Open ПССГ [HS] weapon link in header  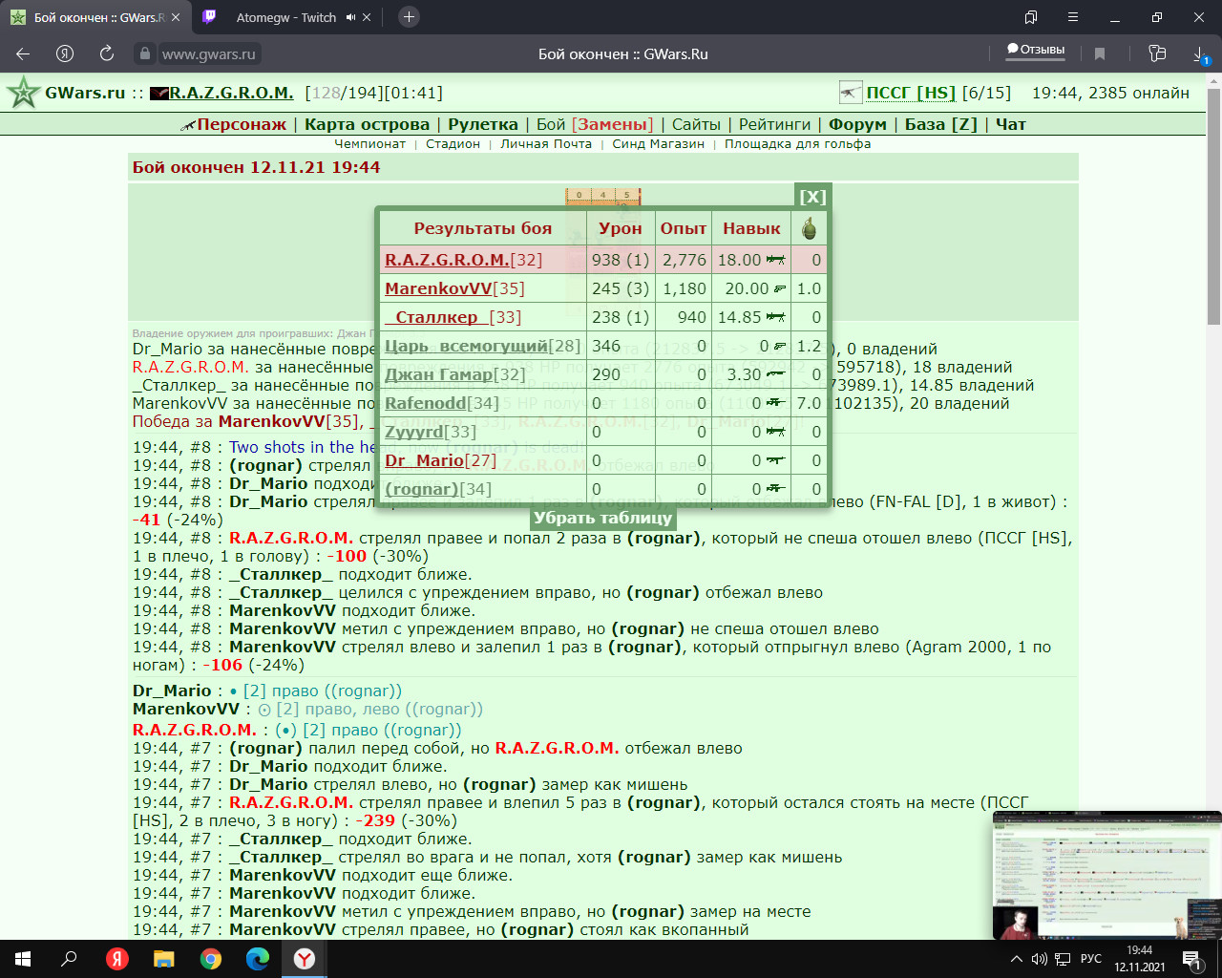point(911,93)
